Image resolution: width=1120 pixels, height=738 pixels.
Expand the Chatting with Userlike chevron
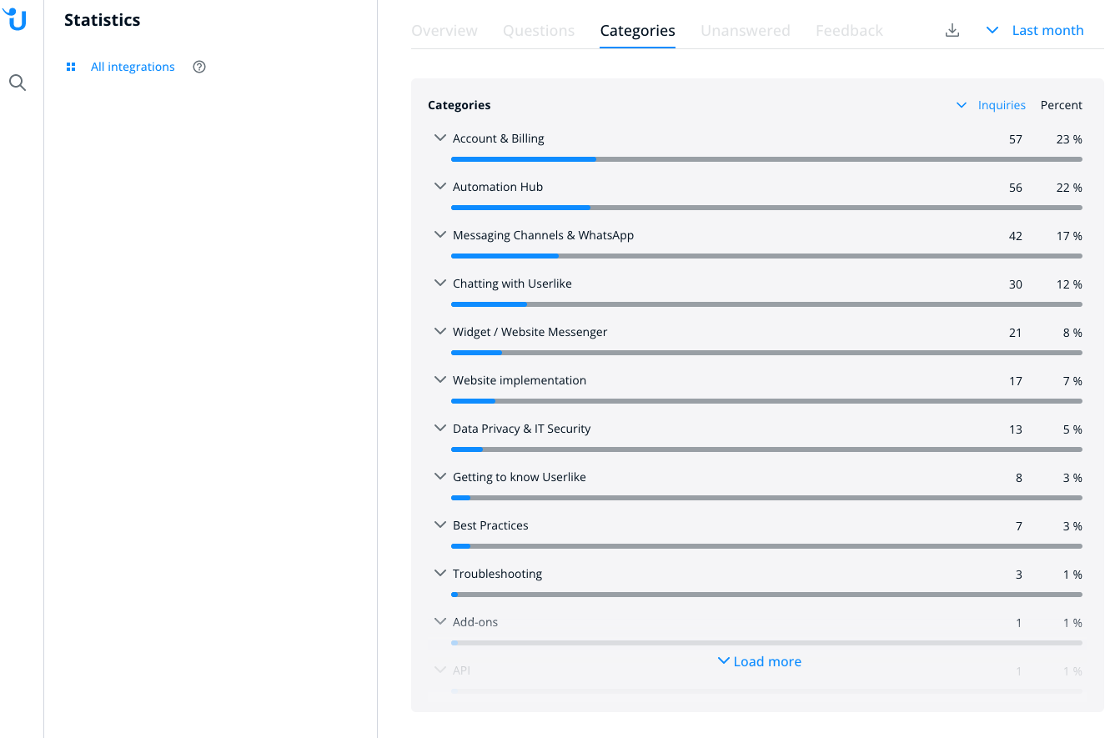[440, 284]
